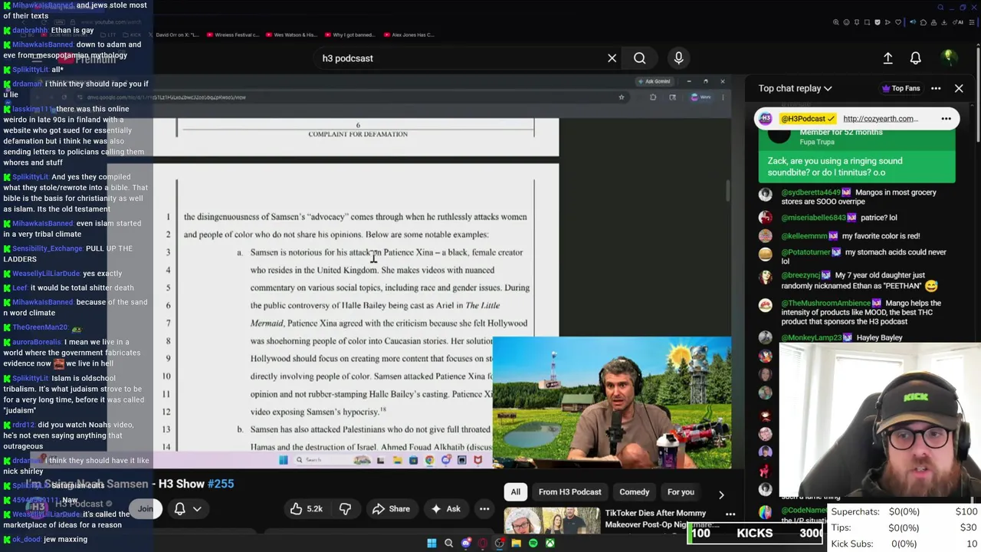This screenshot has width=981, height=552.
Task: Like the video with thumbs up
Action: tap(306, 508)
